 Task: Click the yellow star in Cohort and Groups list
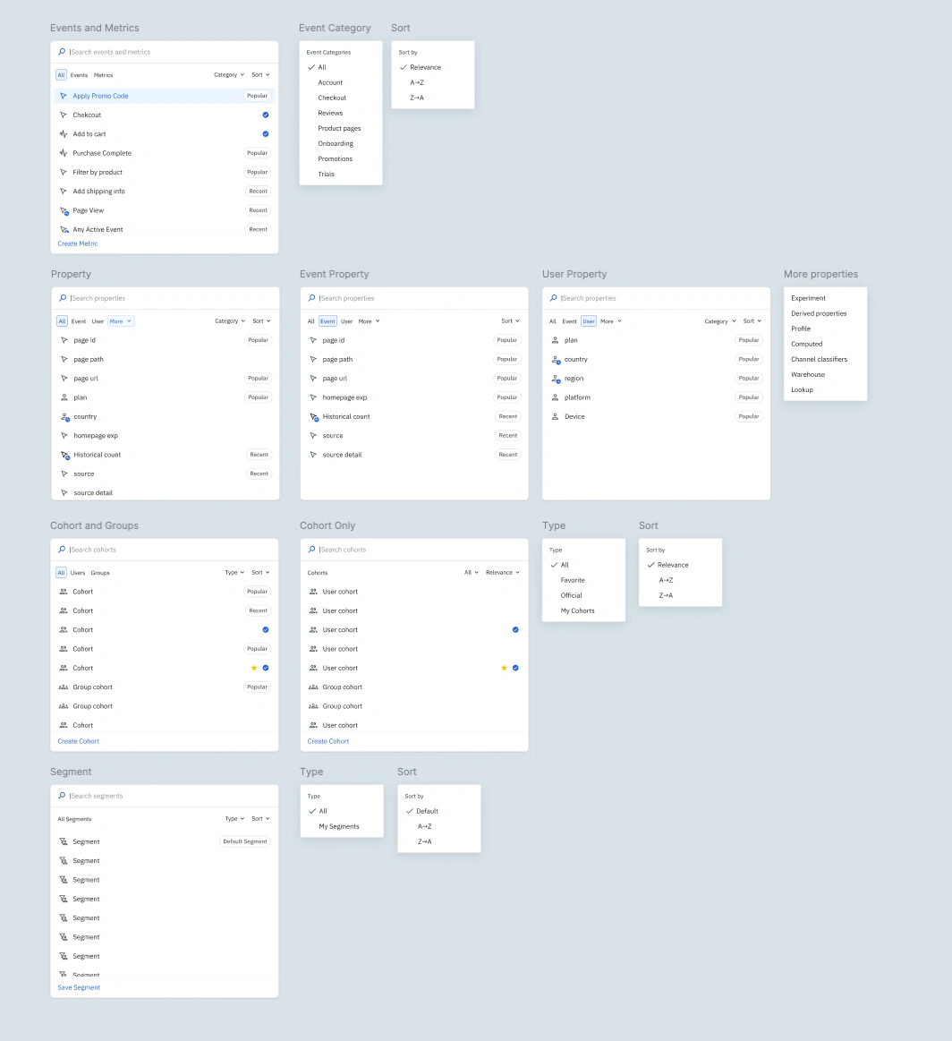coord(254,668)
